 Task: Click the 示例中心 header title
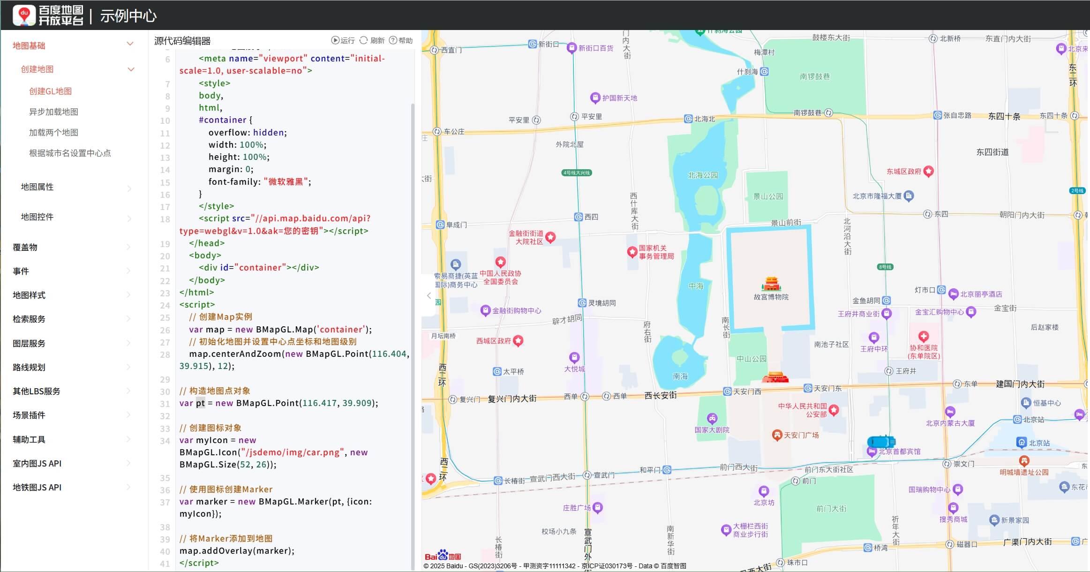[x=128, y=16]
